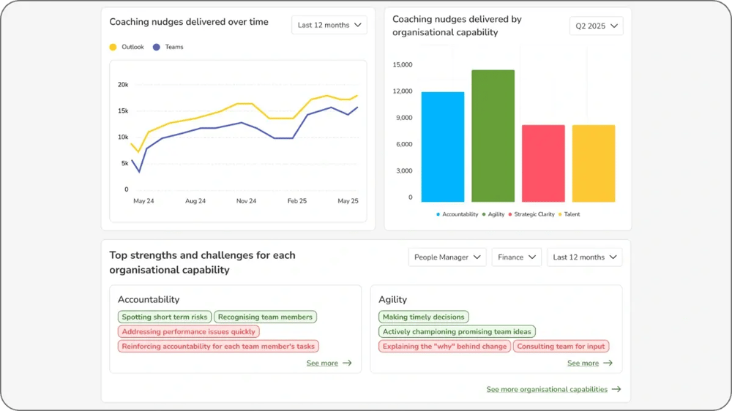The width and height of the screenshot is (732, 411).
Task: Open the Q2 2025 period dropdown
Action: (x=596, y=26)
